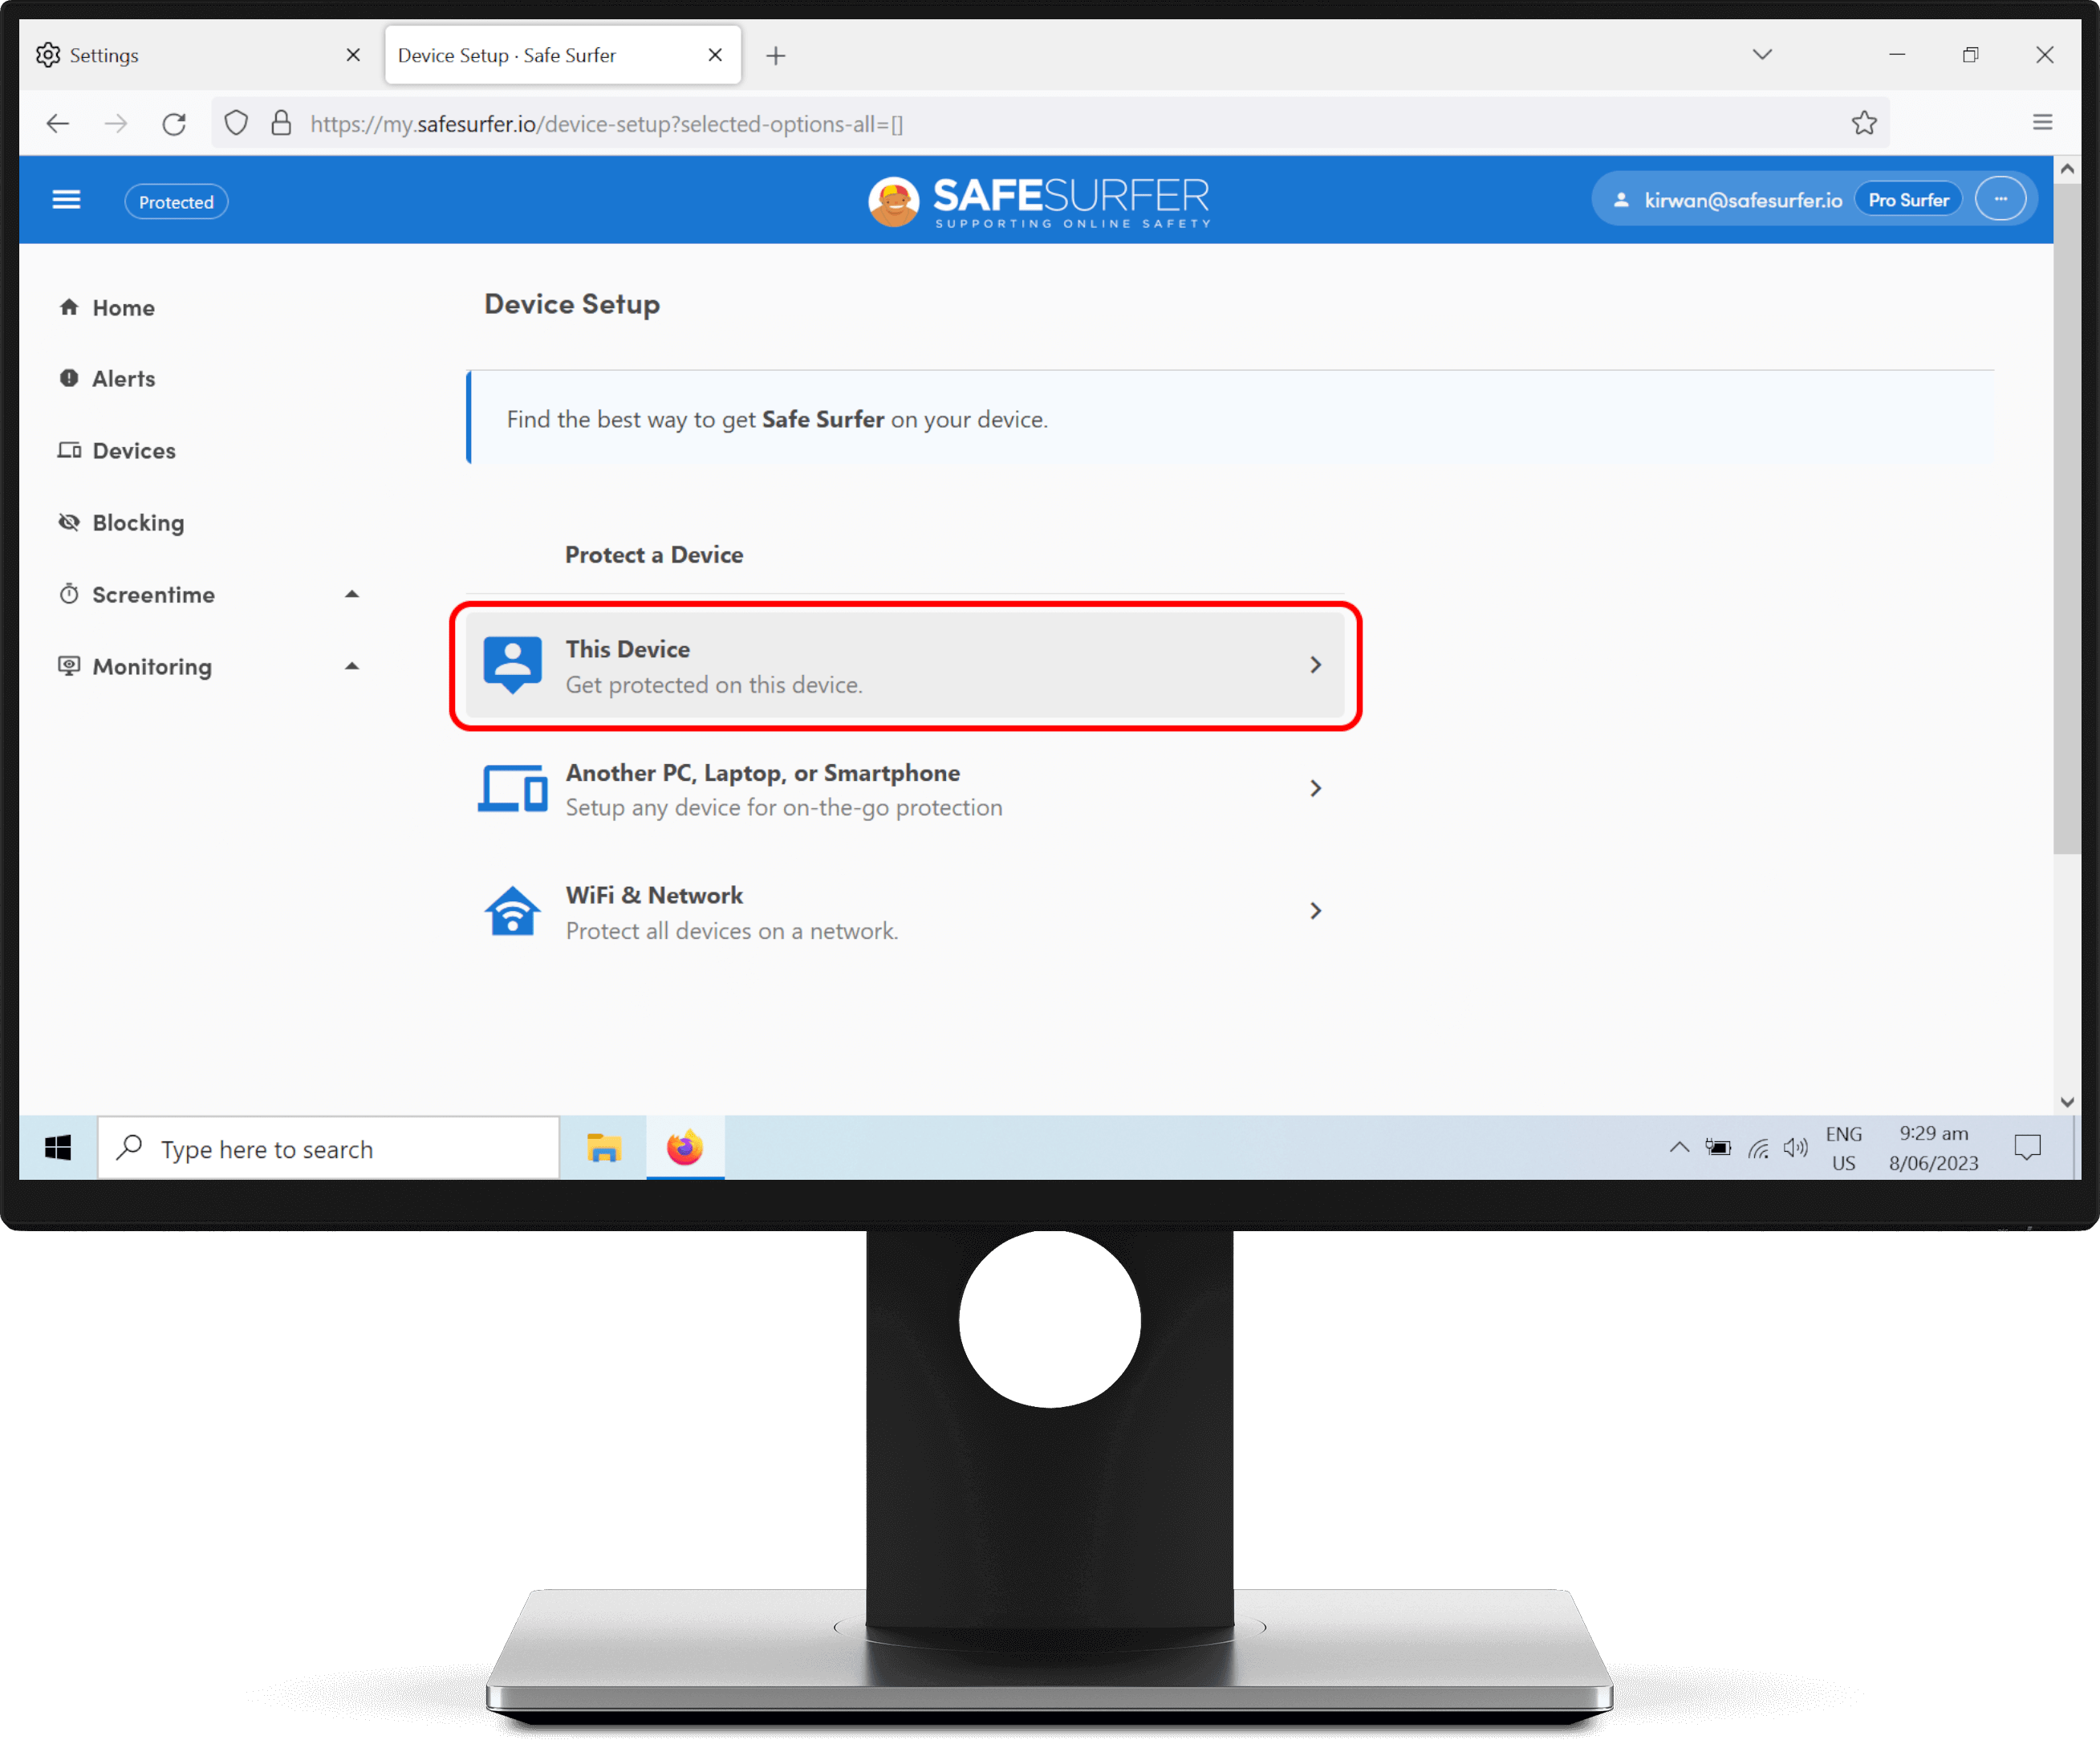Click the Firefox reload page icon
Image resolution: width=2100 pixels, height=1740 pixels.
tap(174, 124)
